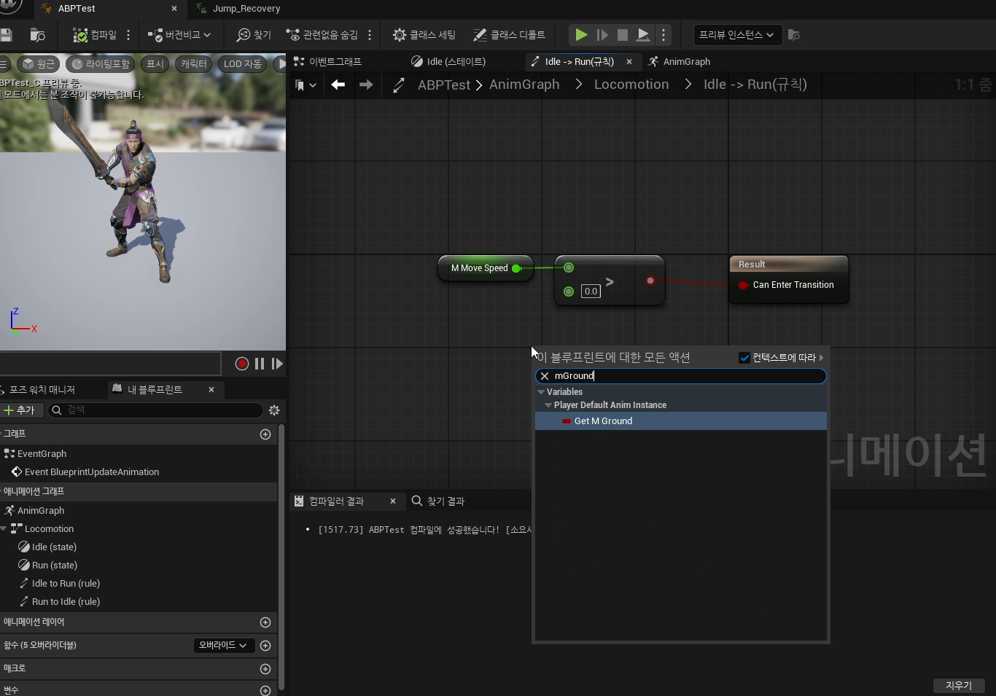The height and width of the screenshot is (696, 996).
Task: Navigate to Locomotion in the breadcrumb
Action: [631, 85]
